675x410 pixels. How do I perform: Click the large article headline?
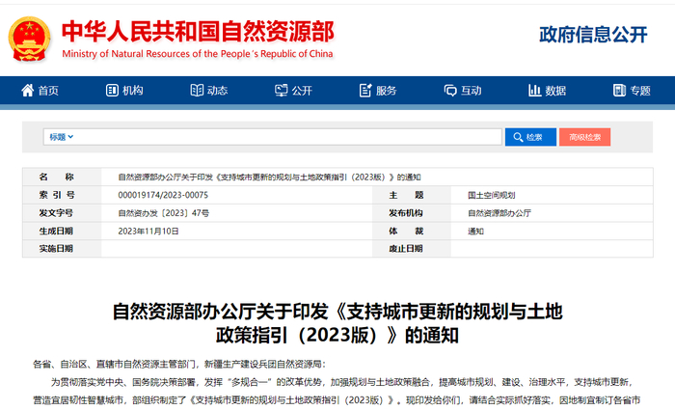pos(337,323)
